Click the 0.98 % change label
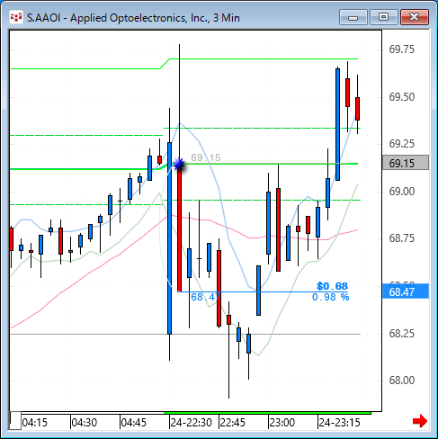Screen dimensions: 438x439 pos(330,297)
